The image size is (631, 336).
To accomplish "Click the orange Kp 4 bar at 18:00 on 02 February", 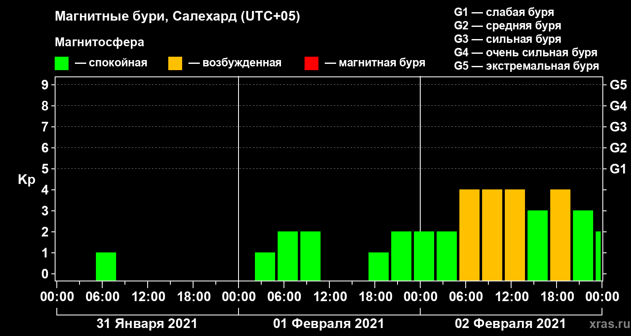I will click(560, 235).
